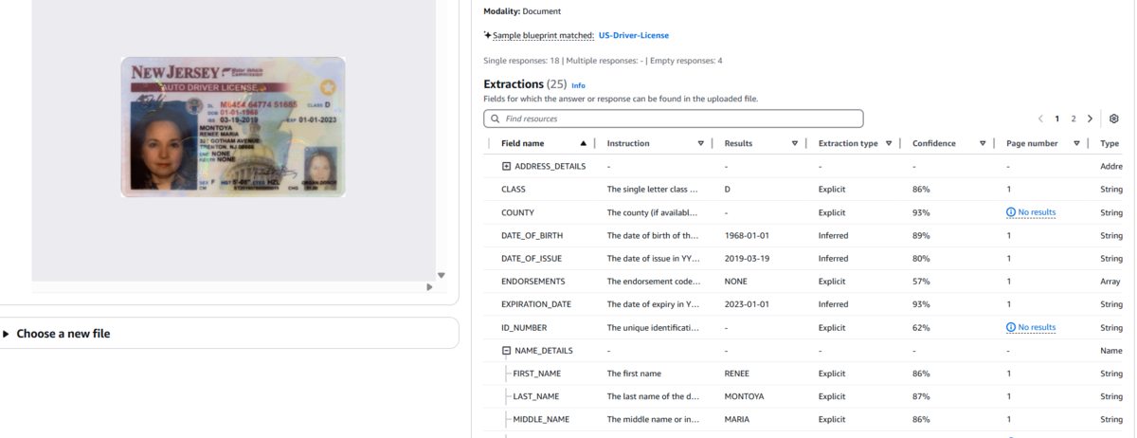Open the US-Driver-License blueprint link

[634, 35]
